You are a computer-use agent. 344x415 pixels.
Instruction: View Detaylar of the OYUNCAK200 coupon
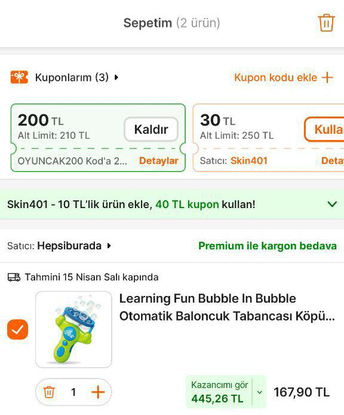click(x=159, y=161)
